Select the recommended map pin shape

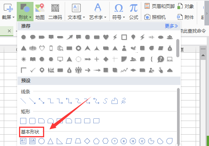42,70
